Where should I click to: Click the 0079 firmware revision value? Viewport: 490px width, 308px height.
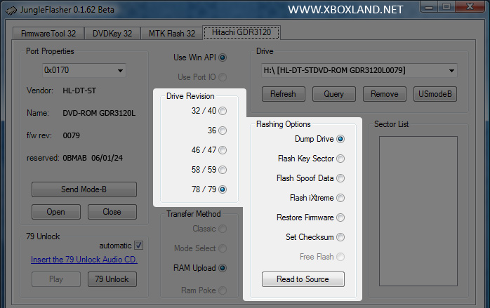(71, 135)
